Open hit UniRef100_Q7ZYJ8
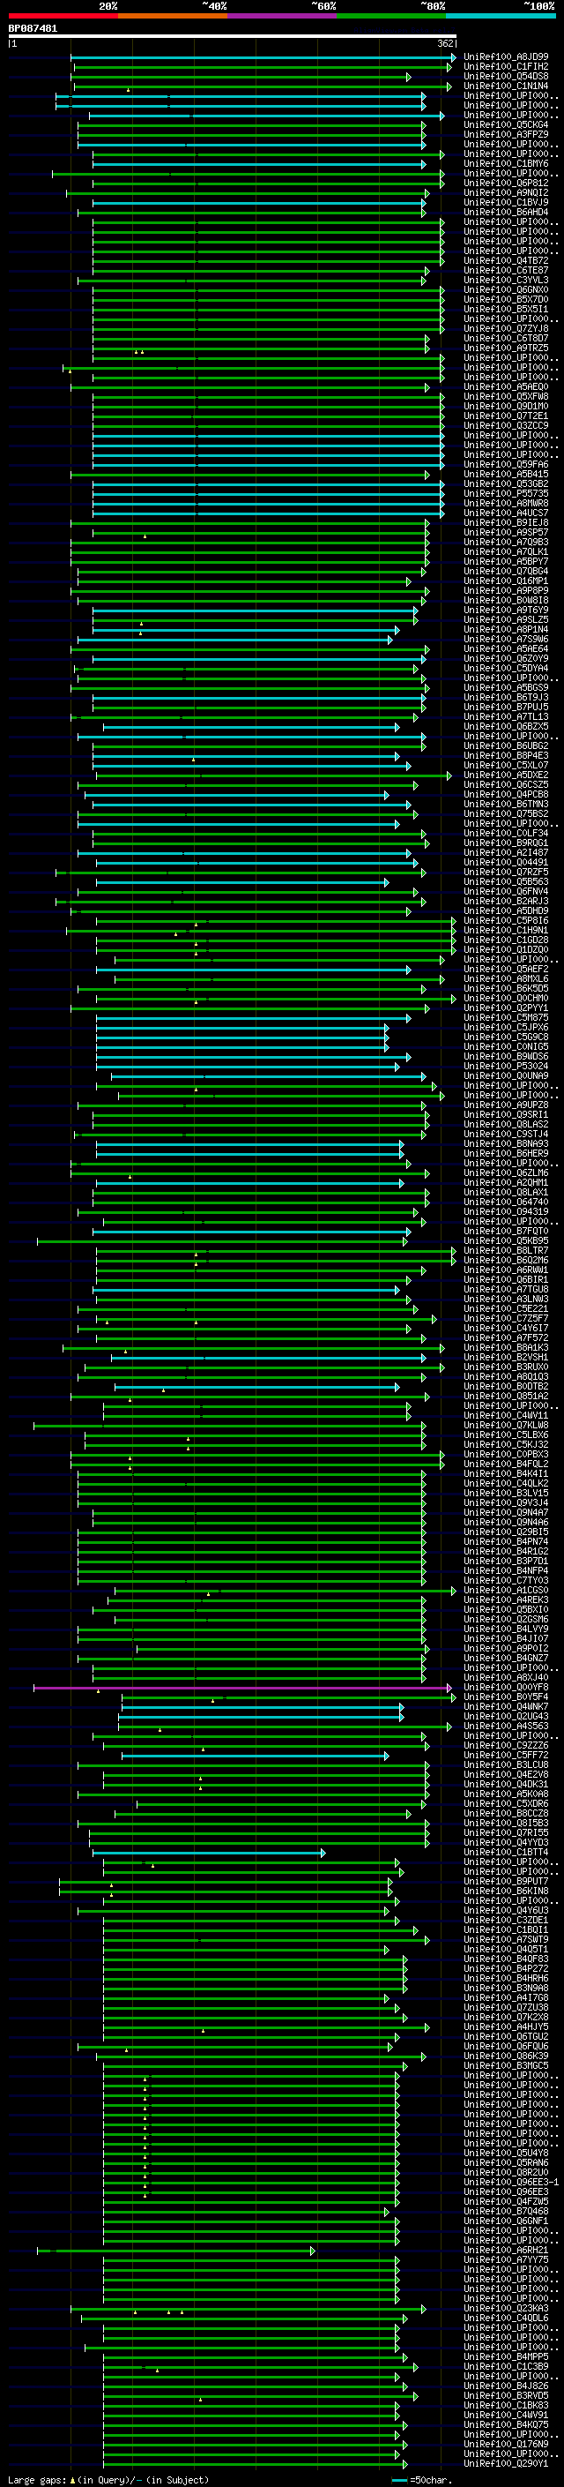Screen dimensions: 564x2487 coord(506,328)
